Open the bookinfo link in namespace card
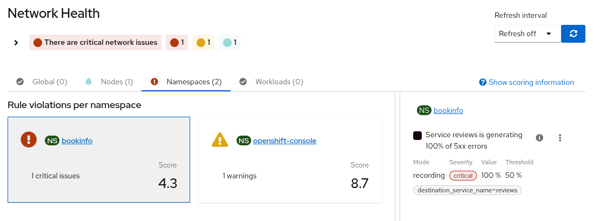This screenshot has height=221, width=600. [77, 140]
